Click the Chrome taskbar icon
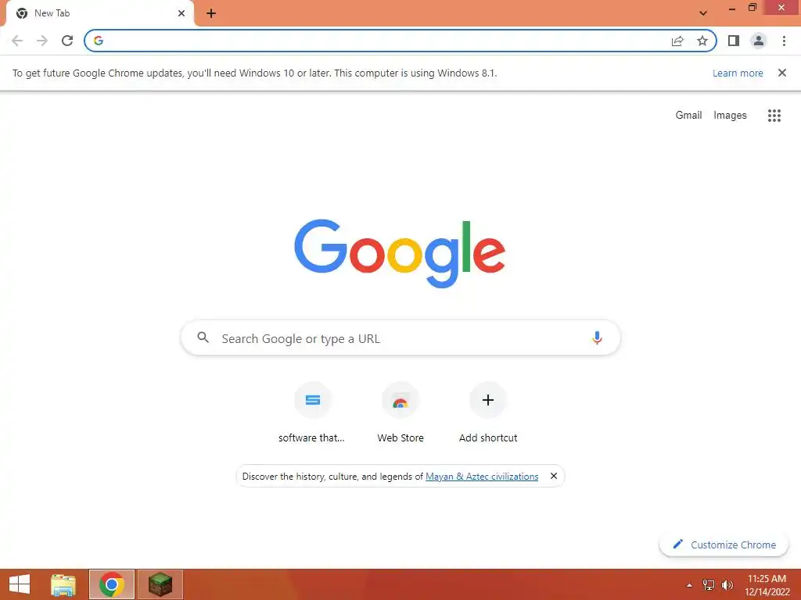 point(111,584)
